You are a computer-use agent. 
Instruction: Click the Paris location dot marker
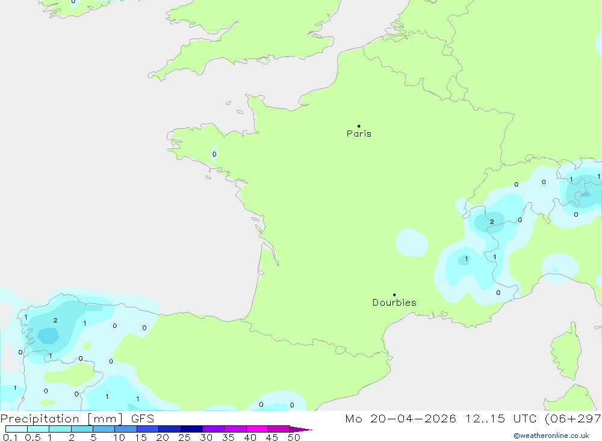tap(359, 126)
